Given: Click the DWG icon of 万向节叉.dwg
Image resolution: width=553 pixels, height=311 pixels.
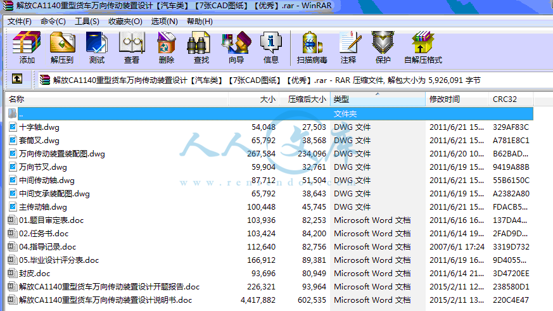Looking at the screenshot, I should pyautogui.click(x=13, y=167).
